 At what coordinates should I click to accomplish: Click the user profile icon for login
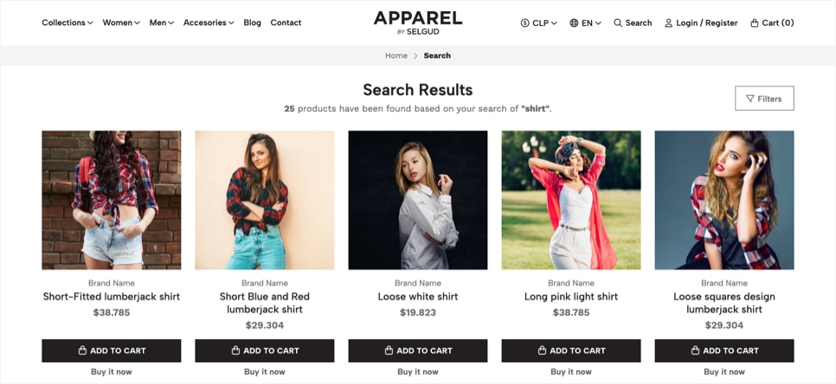pyautogui.click(x=669, y=22)
